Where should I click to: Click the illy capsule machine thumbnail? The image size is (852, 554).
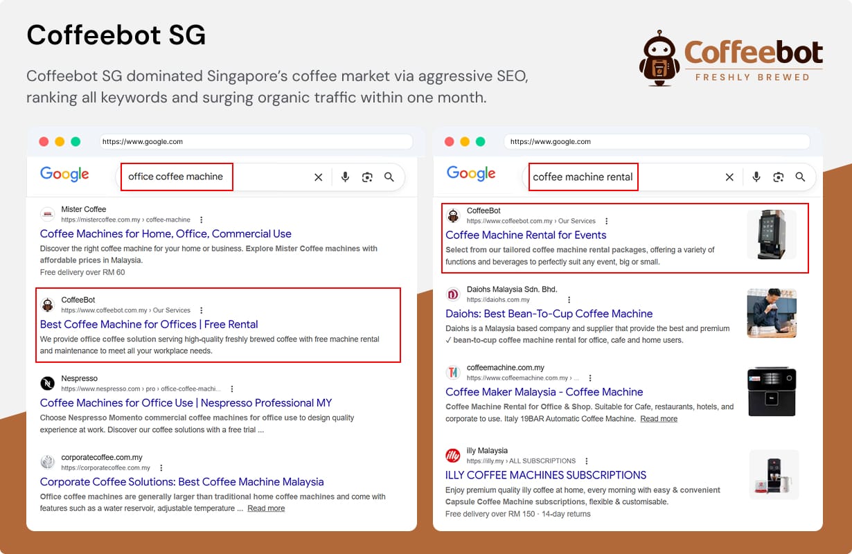pyautogui.click(x=774, y=475)
